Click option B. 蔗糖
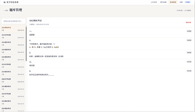This screenshot has width=195, height=112. (37, 47)
